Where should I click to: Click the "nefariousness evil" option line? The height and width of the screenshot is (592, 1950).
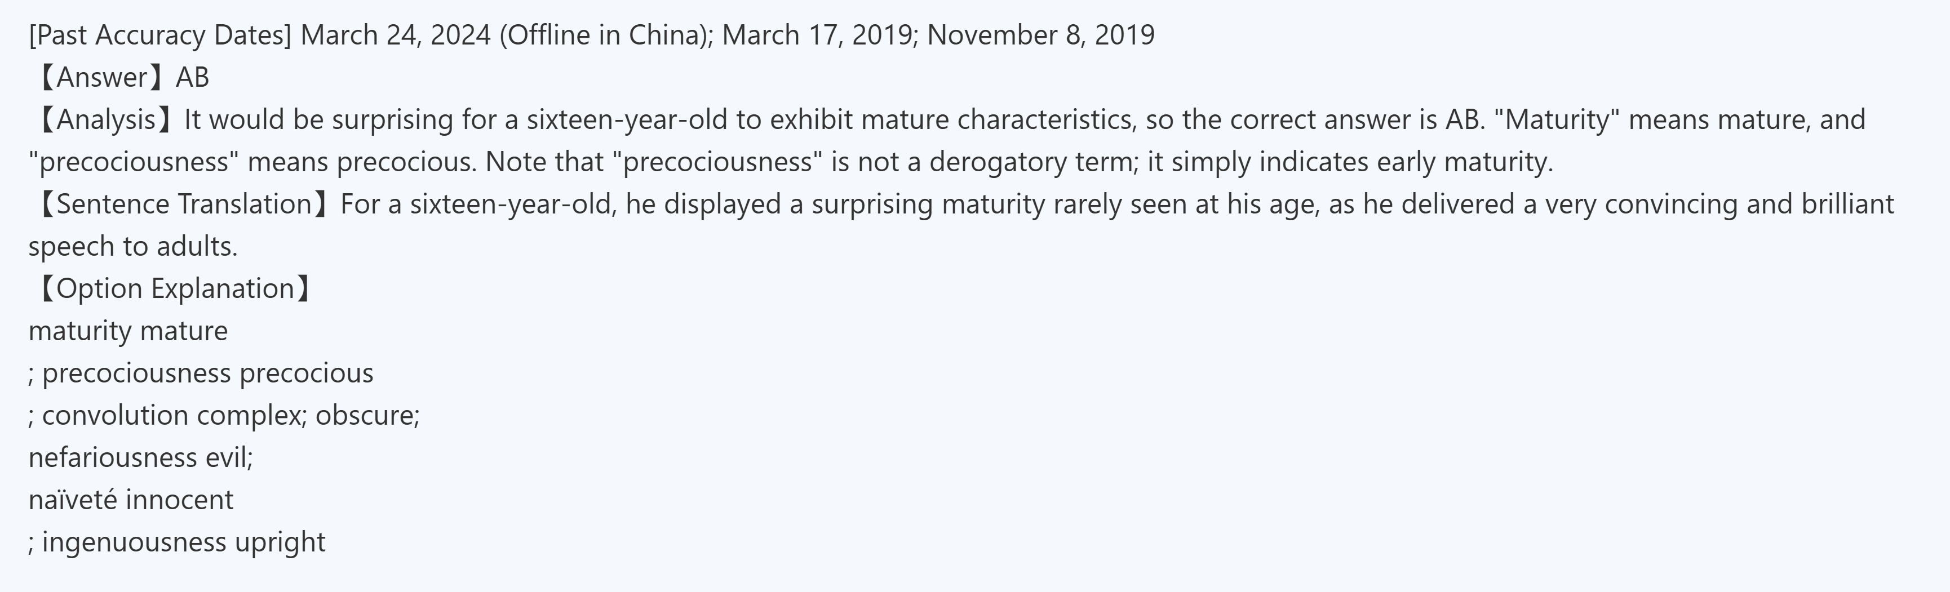coord(140,458)
